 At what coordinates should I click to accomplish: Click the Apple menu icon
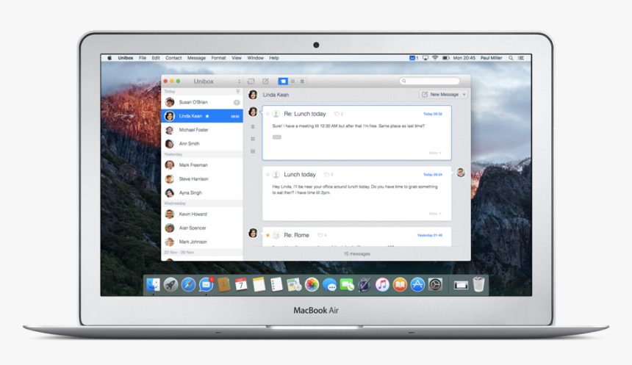click(x=109, y=58)
